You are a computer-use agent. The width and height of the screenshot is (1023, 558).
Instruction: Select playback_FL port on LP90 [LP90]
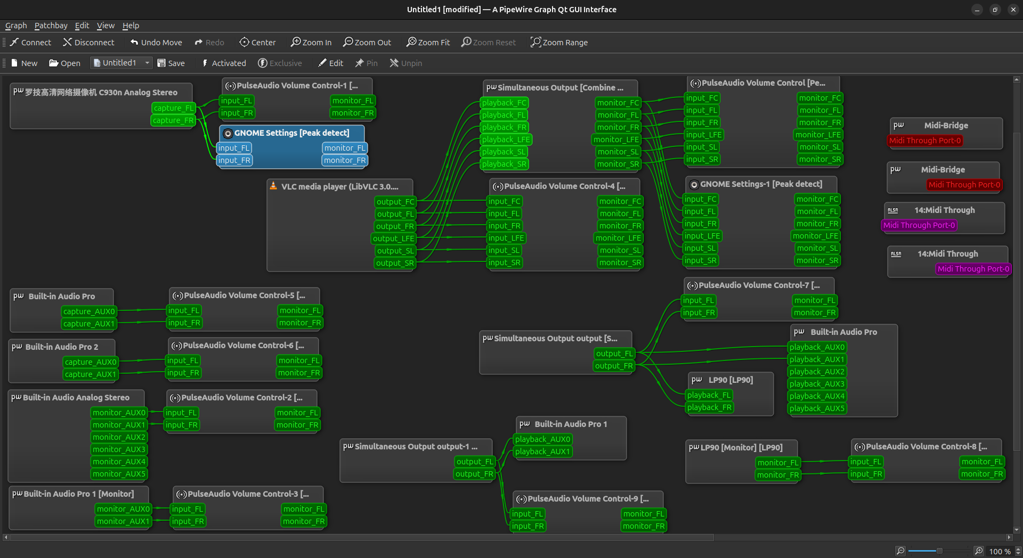(709, 395)
